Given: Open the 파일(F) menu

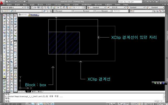Looking at the screenshot, I should click(9, 5).
